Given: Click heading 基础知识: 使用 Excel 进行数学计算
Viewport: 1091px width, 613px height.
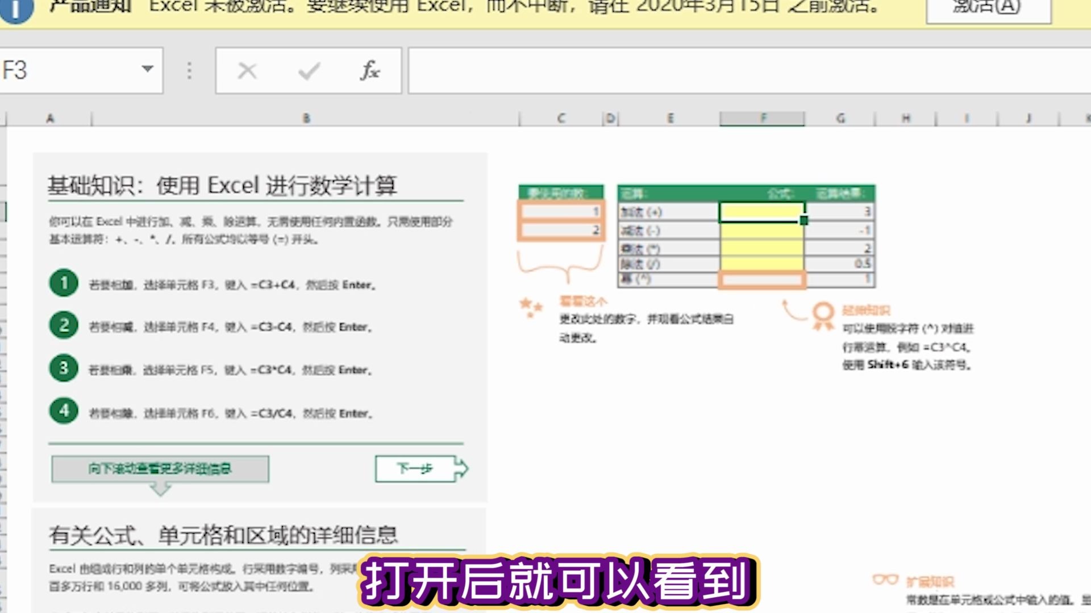Looking at the screenshot, I should click(x=222, y=186).
